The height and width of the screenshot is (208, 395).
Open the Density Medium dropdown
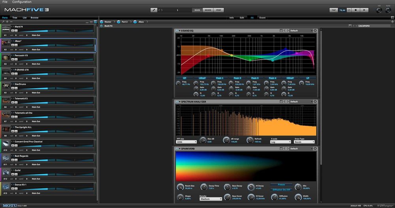click(211, 199)
